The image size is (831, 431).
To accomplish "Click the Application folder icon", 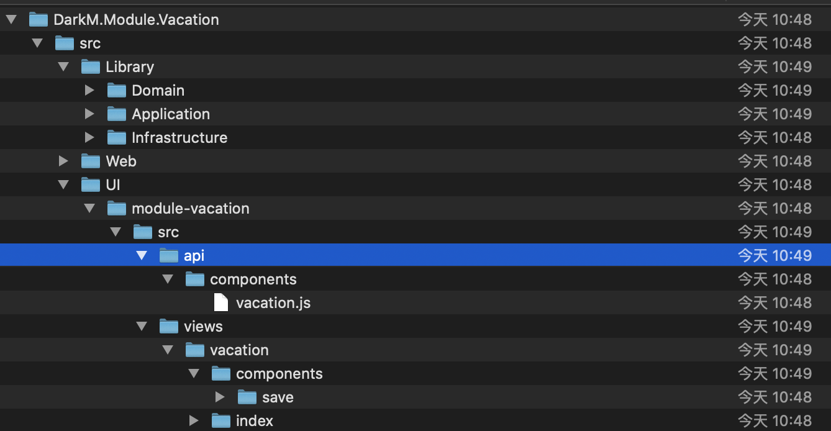I will point(117,114).
